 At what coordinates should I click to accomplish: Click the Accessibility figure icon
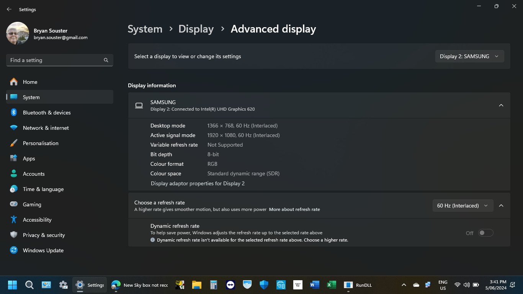coord(14,220)
